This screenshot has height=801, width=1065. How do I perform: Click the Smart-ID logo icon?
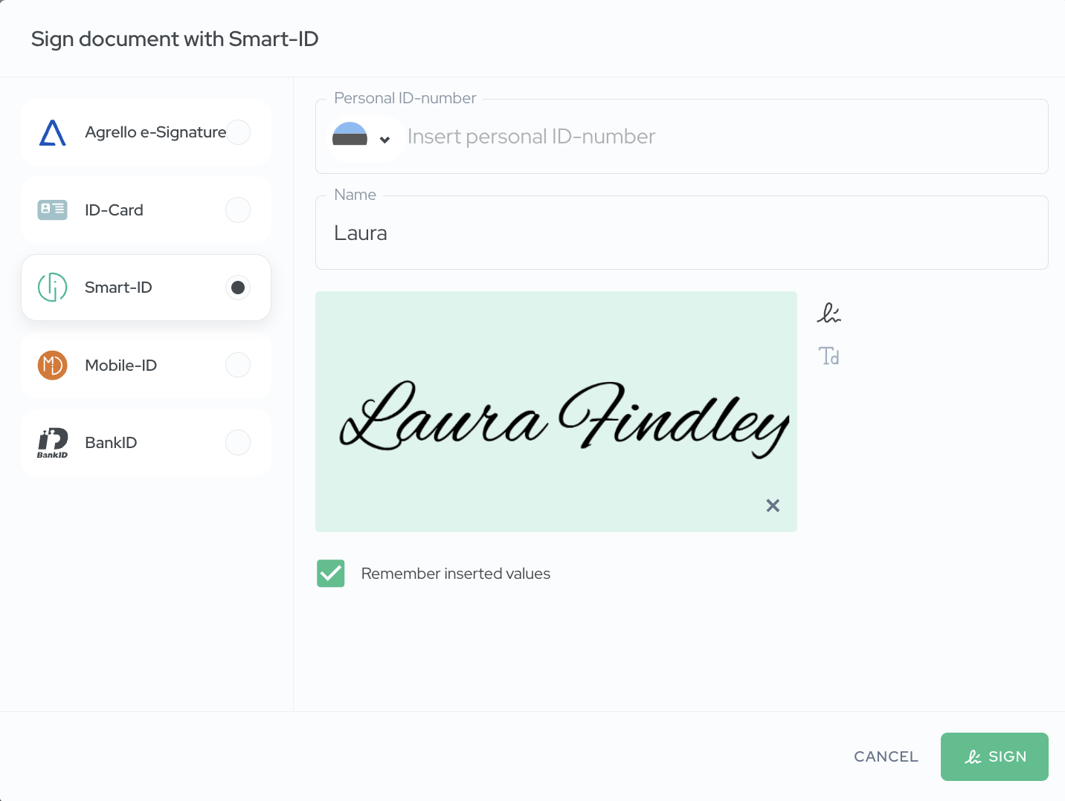[x=52, y=288]
